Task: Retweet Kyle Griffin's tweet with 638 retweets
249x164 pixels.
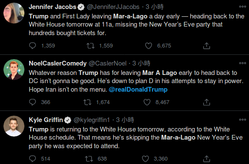Action: tap(89, 159)
